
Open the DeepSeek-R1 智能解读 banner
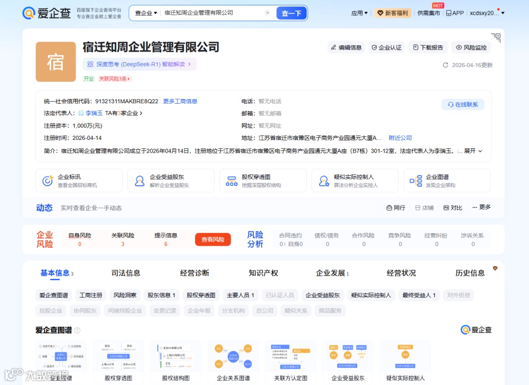[139, 64]
